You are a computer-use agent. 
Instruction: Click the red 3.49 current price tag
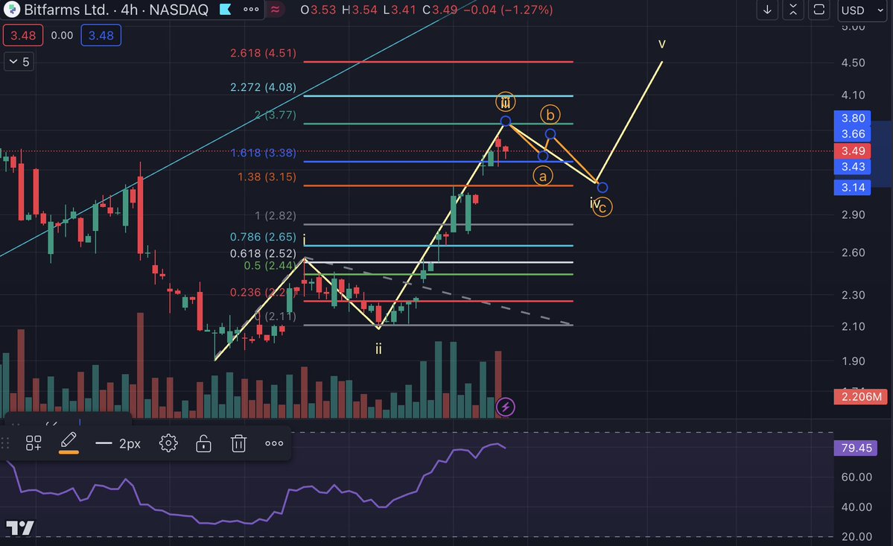click(853, 151)
